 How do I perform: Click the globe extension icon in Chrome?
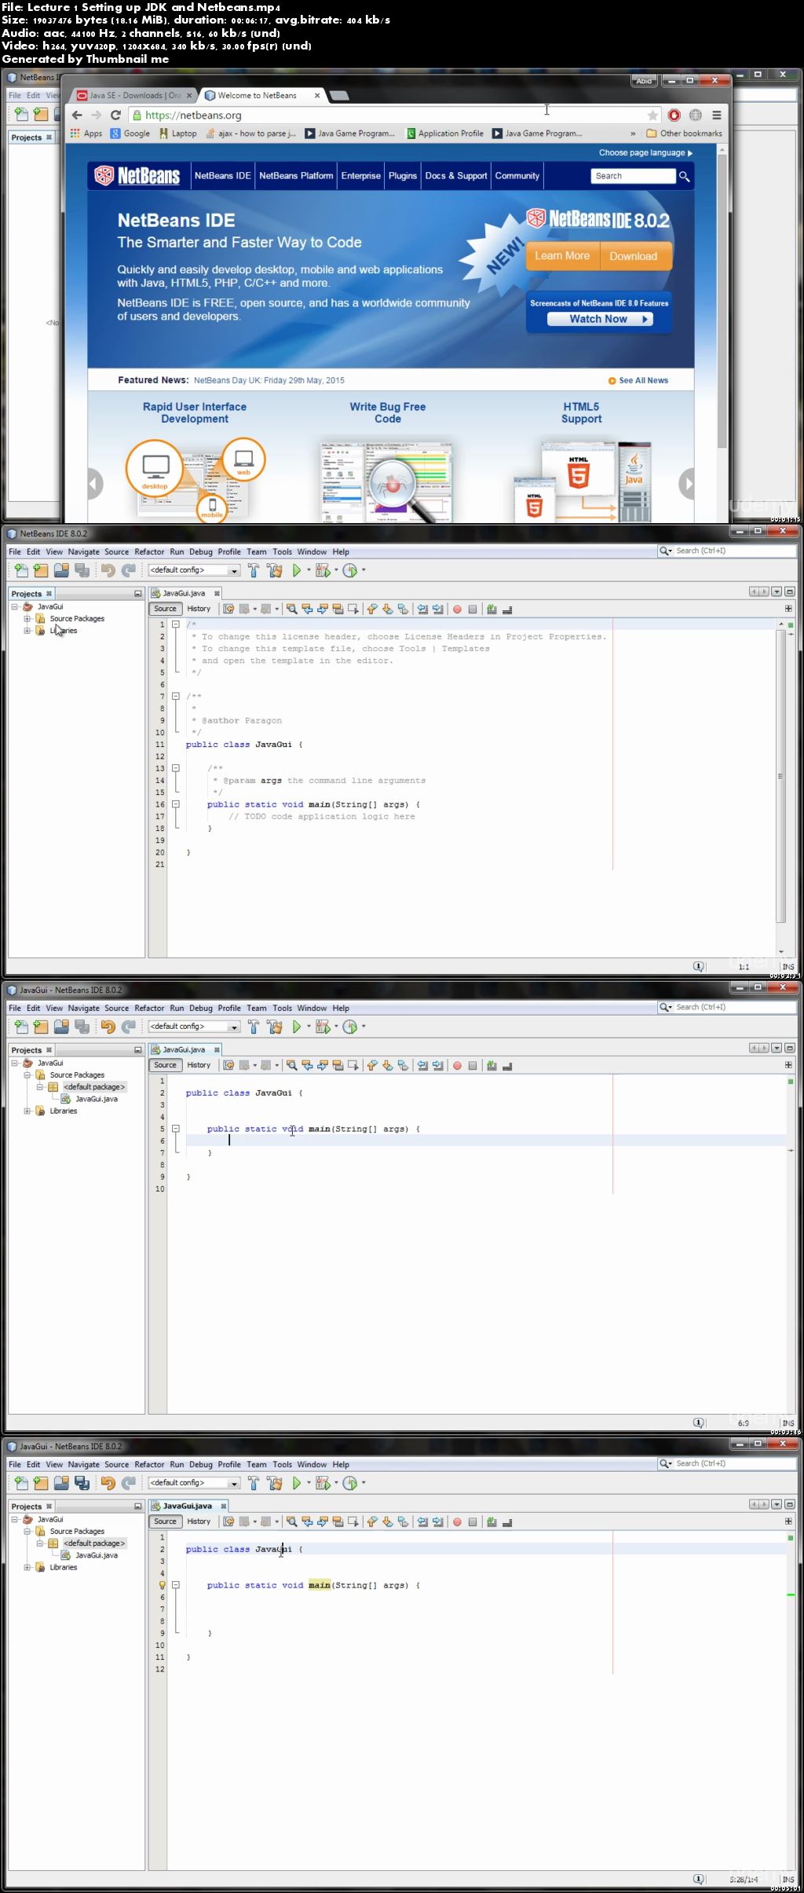click(x=695, y=115)
